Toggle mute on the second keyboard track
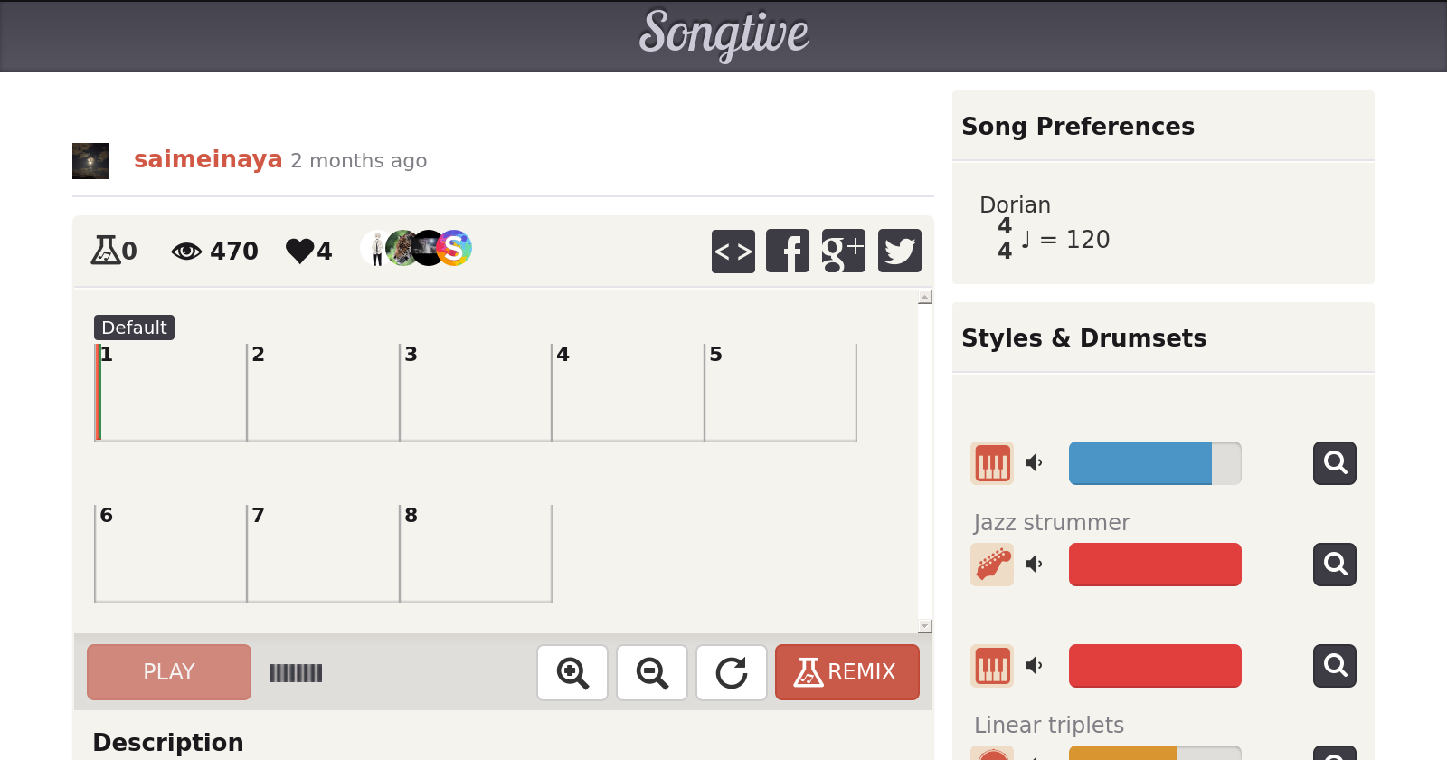Screen dimensions: 1447x760 click(1034, 666)
